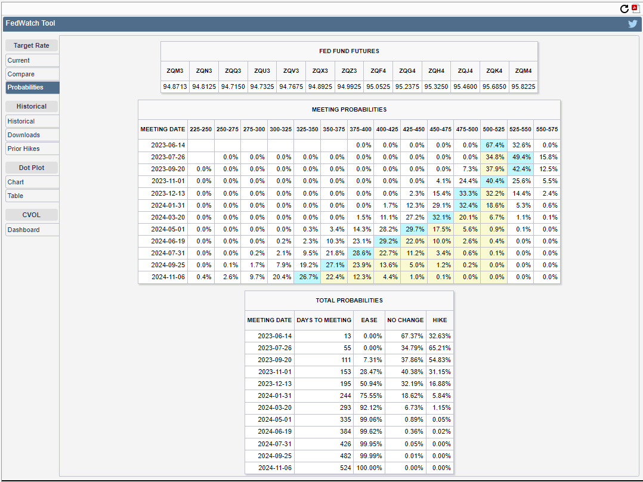Click the EASE column header
This screenshot has width=643, height=482.
coord(369,320)
